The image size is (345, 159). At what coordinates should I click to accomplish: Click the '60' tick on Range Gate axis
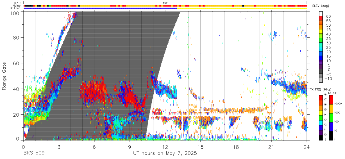pyautogui.click(x=16, y=63)
